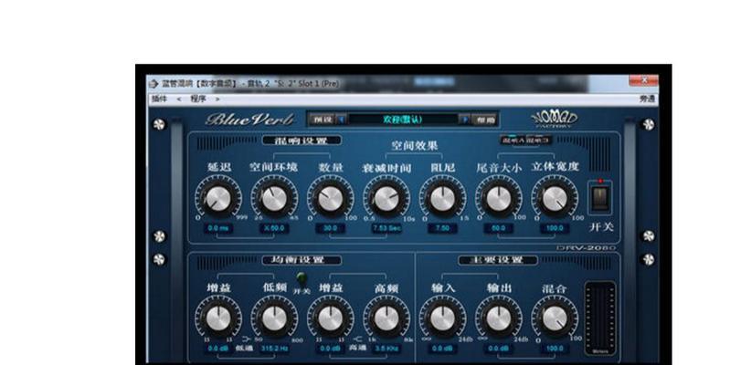The height and width of the screenshot is (365, 730).
Task: Click the 低通 low-pass label
Action: point(244,349)
